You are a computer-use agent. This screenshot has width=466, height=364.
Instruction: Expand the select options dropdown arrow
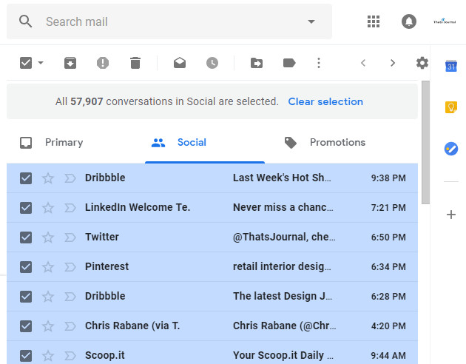tap(41, 63)
